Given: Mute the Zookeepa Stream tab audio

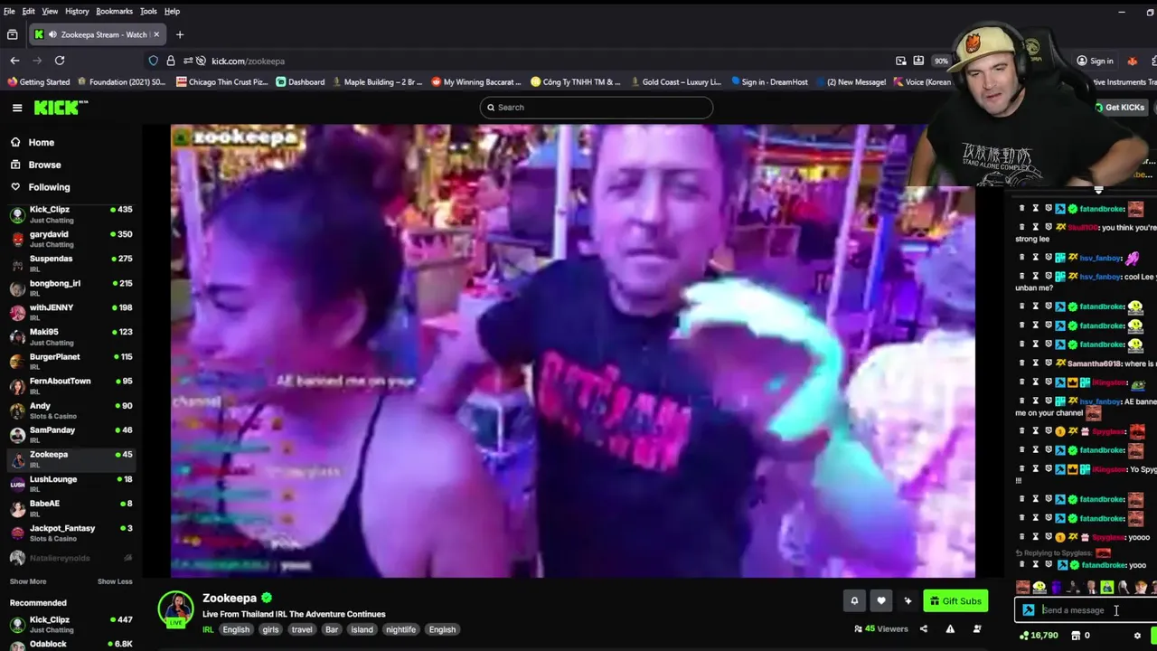Looking at the screenshot, I should (x=52, y=34).
